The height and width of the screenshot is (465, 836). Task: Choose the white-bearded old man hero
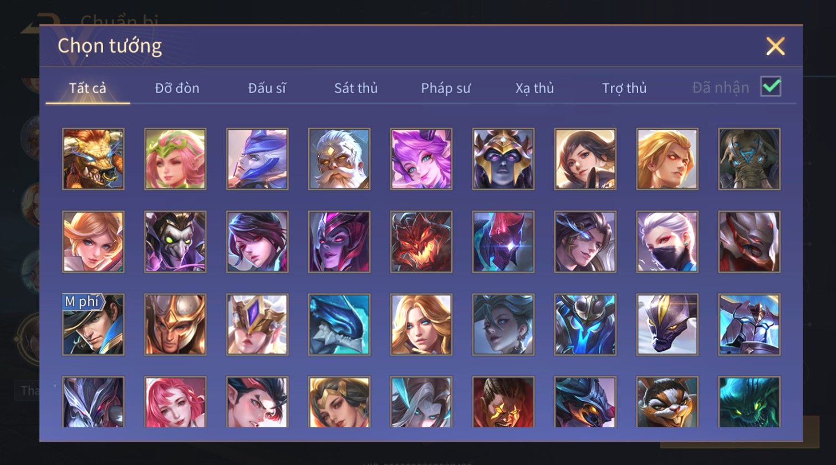(x=339, y=160)
